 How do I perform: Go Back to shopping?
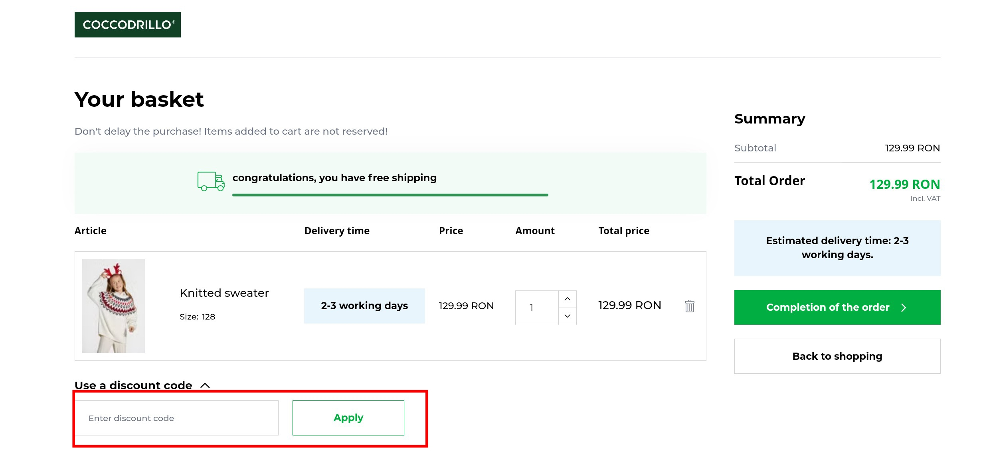(837, 356)
